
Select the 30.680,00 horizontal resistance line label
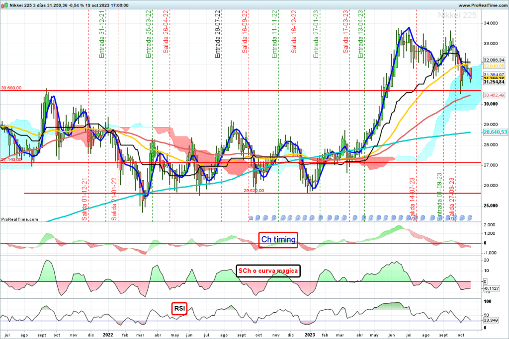click(x=11, y=88)
